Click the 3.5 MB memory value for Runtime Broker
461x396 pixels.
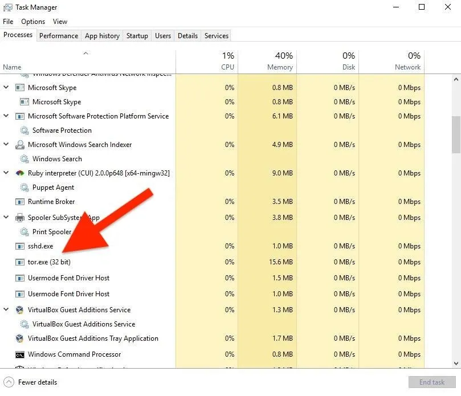(x=283, y=202)
